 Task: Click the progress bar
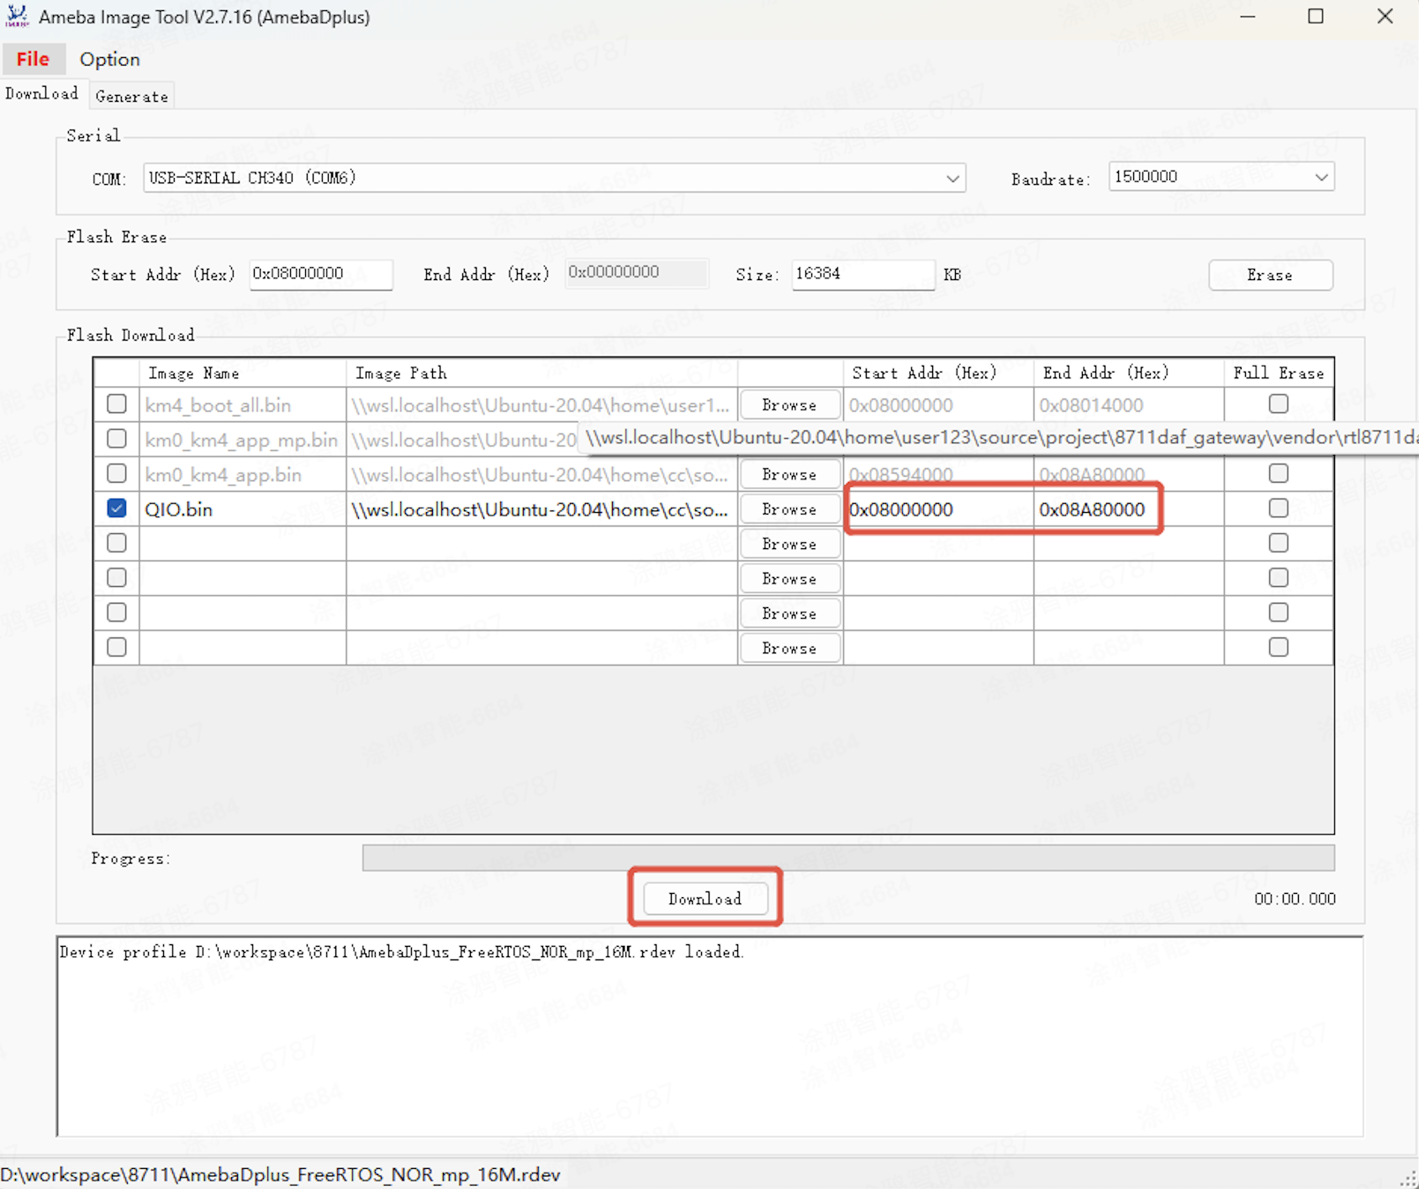point(847,858)
